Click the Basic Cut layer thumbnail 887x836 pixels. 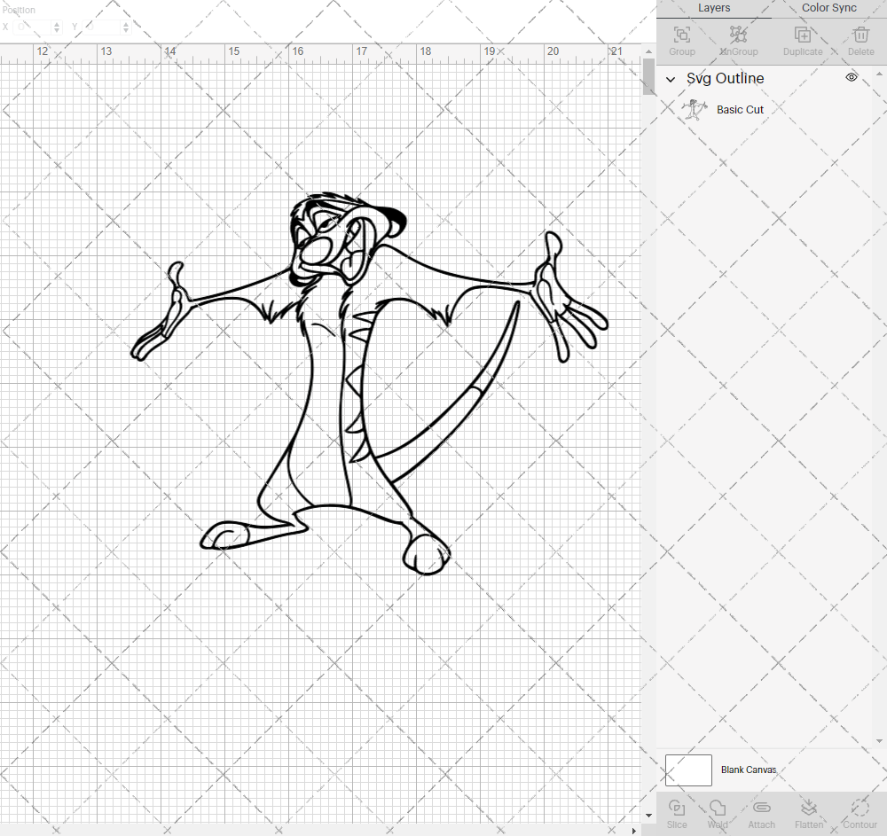click(695, 109)
